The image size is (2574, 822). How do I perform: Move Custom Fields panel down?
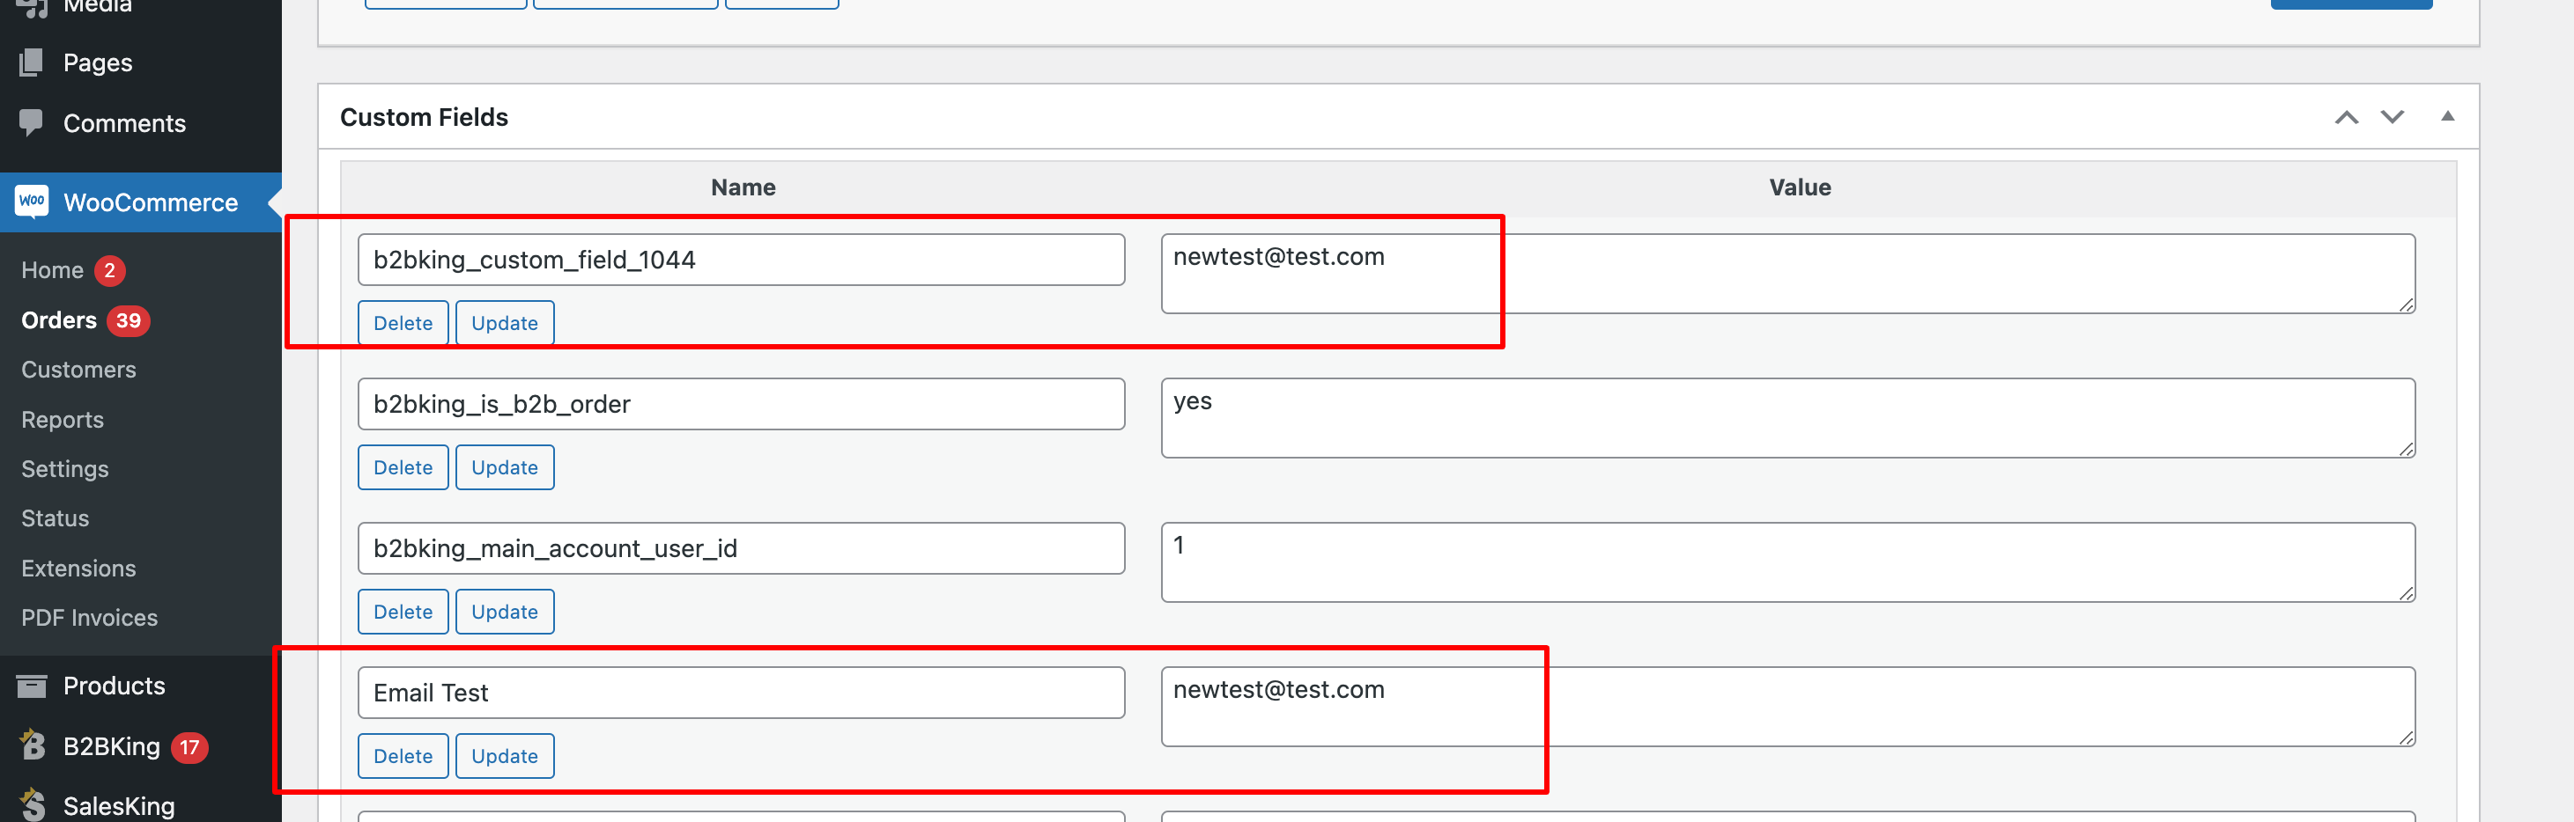(x=2393, y=117)
